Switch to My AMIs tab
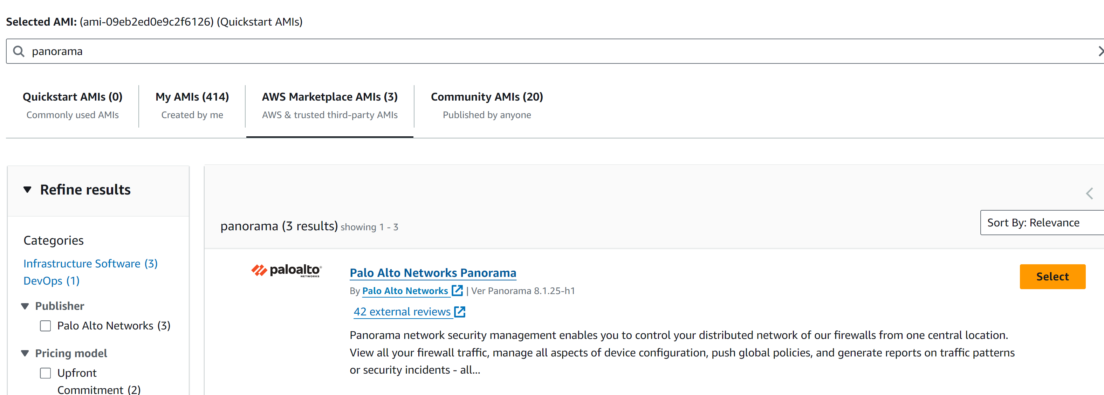Screen dimensions: 1104x395 [x=192, y=105]
